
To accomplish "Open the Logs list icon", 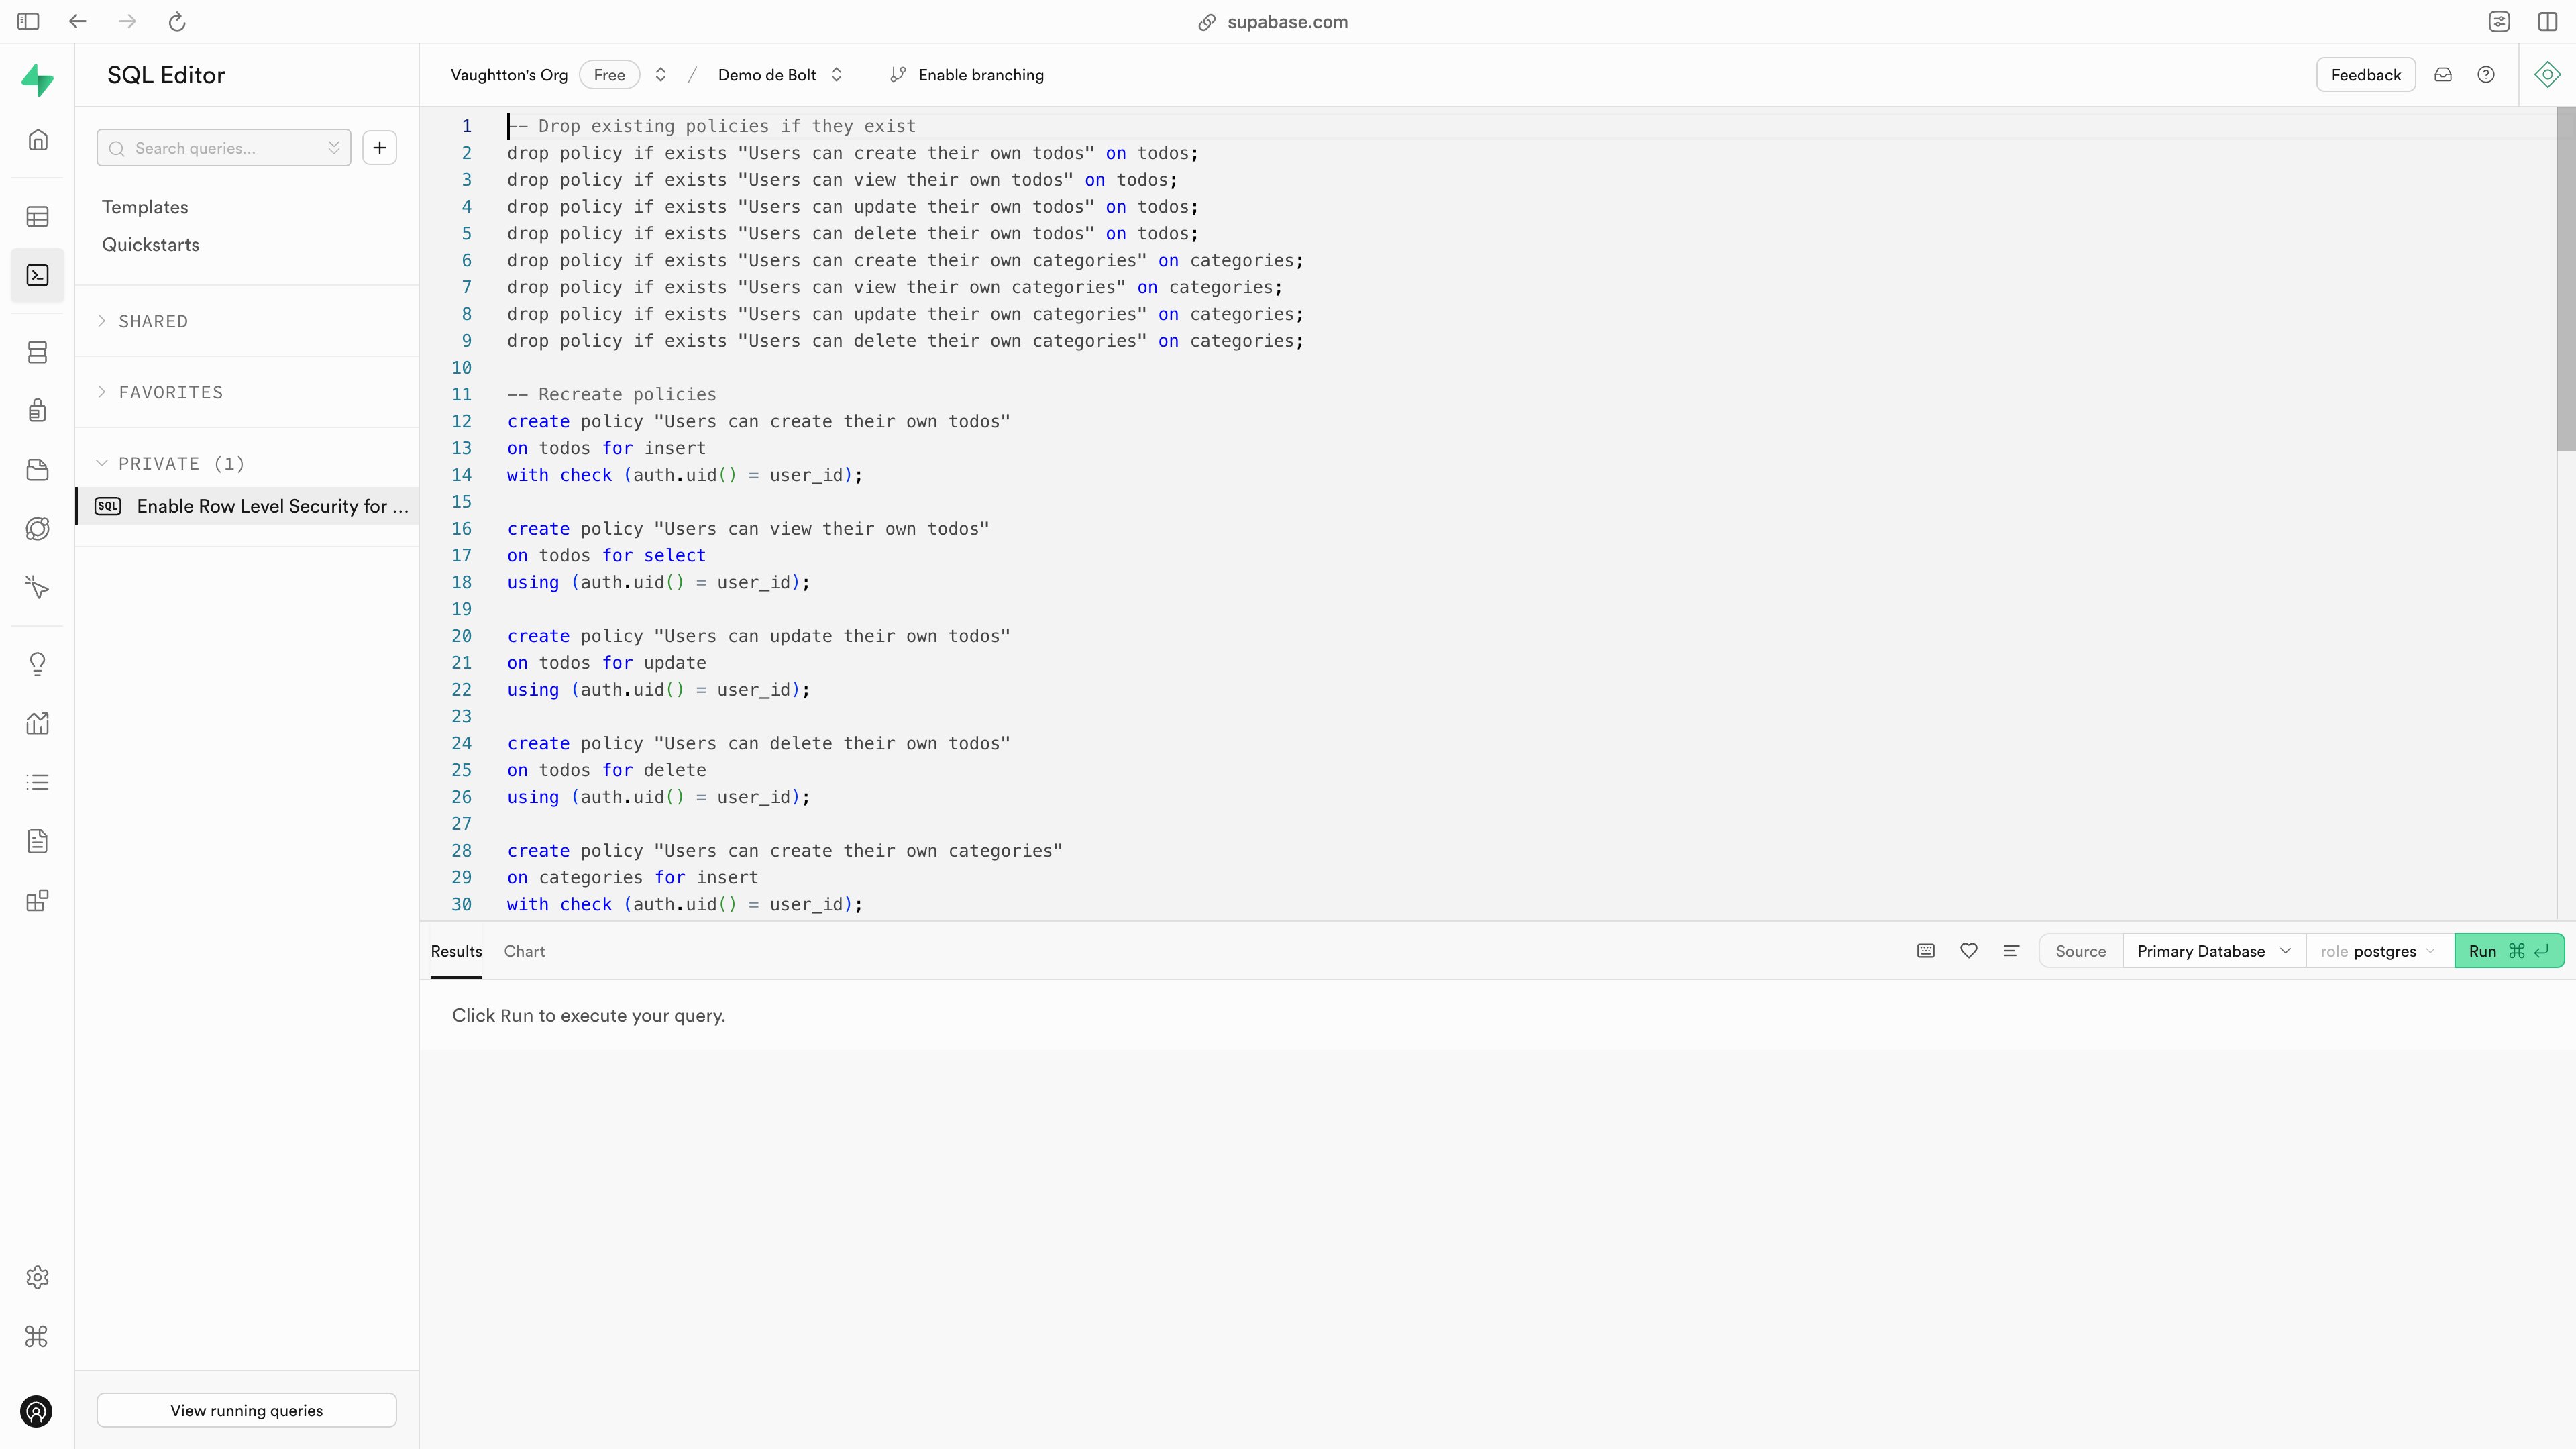I will point(37,782).
